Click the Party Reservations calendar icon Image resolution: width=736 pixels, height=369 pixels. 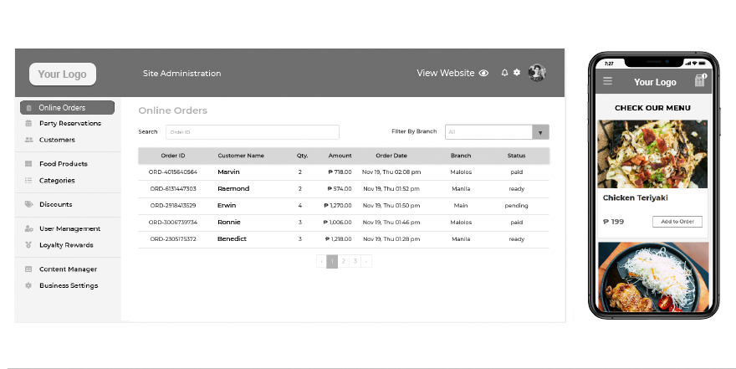28,124
